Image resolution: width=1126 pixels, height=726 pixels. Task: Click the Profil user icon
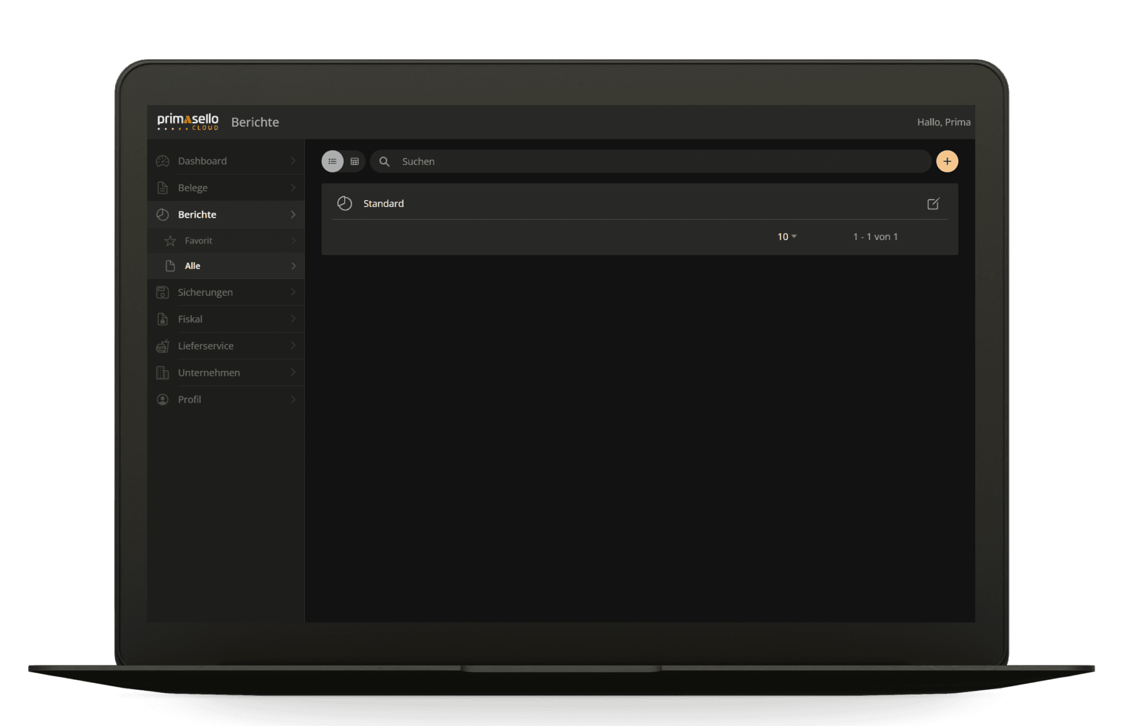coord(163,400)
